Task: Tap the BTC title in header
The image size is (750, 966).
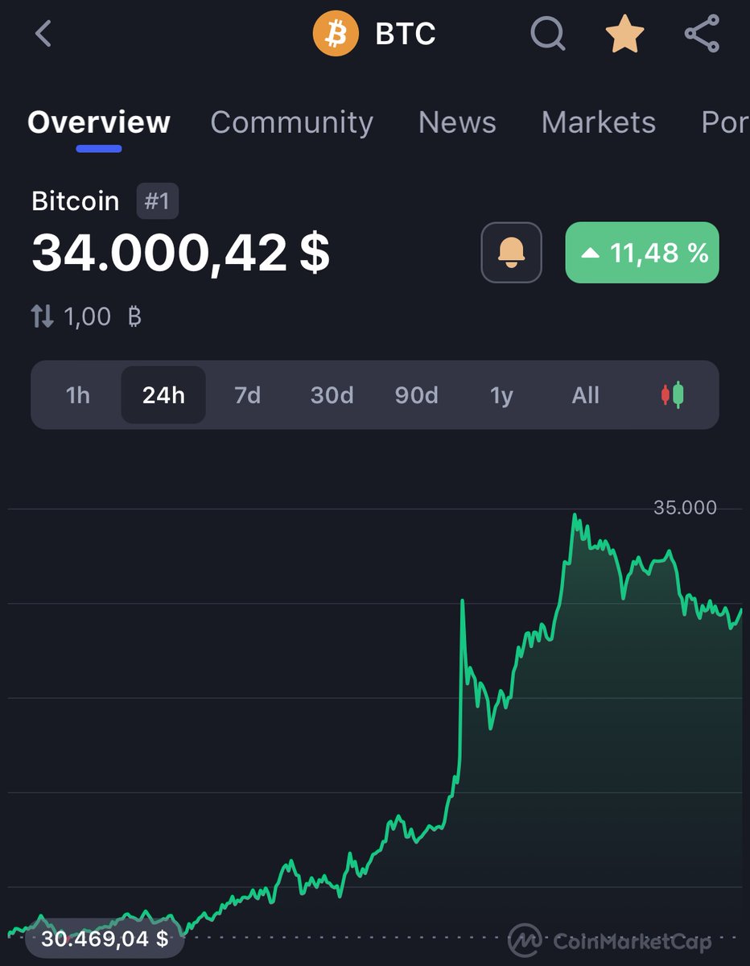Action: point(406,34)
